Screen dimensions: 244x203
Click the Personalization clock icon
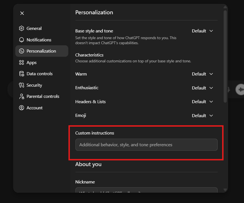[22, 51]
